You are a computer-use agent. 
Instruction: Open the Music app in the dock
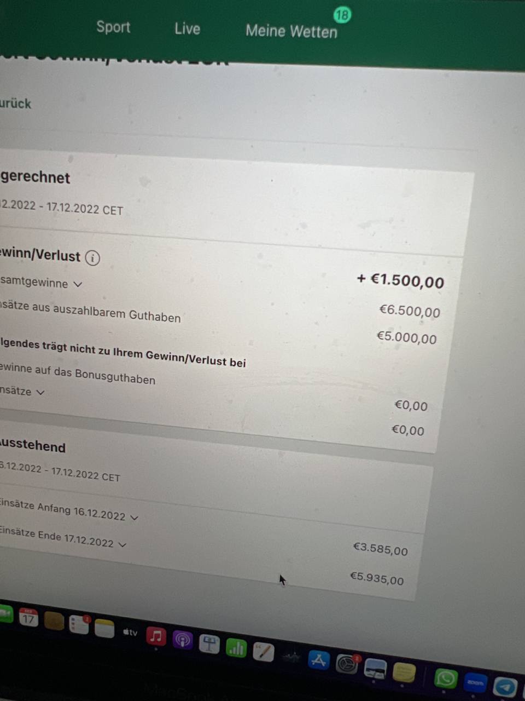(x=156, y=636)
